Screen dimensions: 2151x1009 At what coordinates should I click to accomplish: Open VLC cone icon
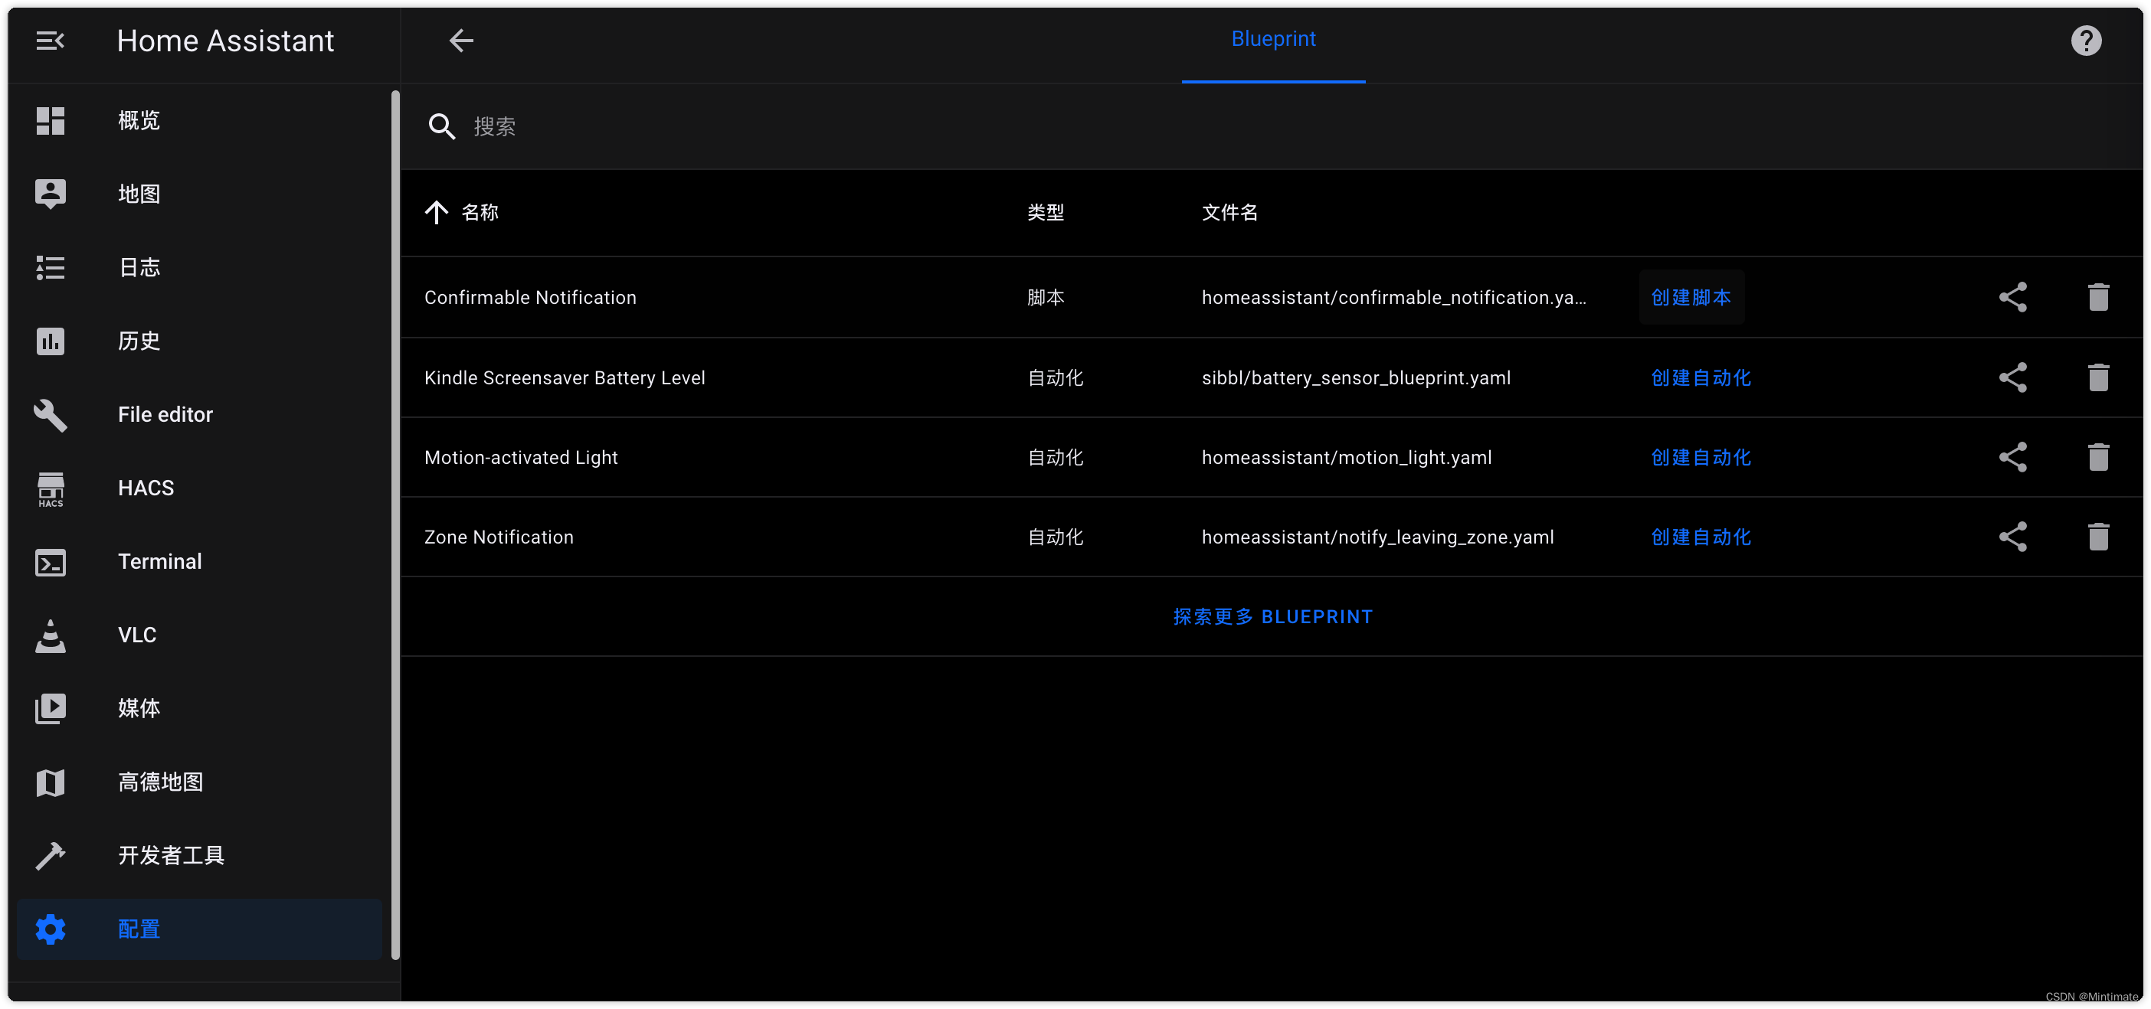(50, 635)
